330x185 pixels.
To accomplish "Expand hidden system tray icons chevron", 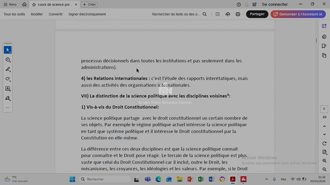I will pos(267,179).
